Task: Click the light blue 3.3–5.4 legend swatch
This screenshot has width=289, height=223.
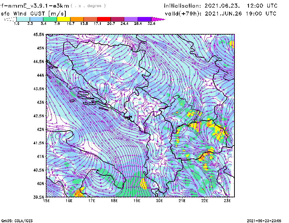Action: pos(36,19)
